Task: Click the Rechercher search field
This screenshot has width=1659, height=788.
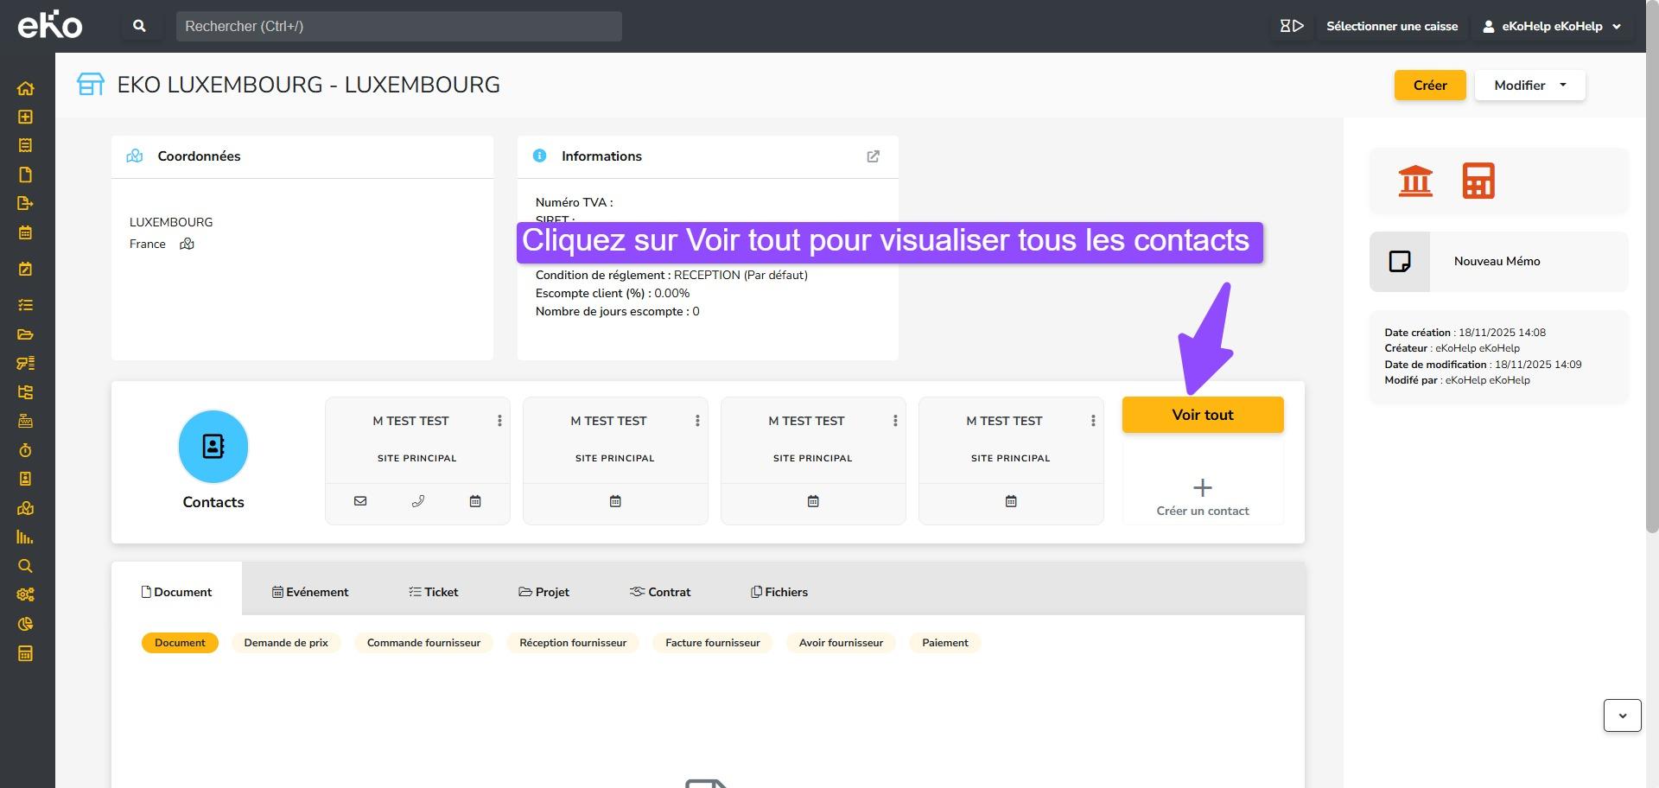Action: [398, 27]
